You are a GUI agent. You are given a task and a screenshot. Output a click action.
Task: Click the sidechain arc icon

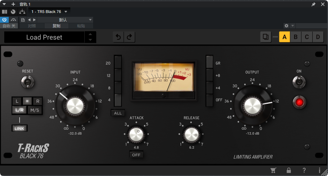tap(14, 20)
